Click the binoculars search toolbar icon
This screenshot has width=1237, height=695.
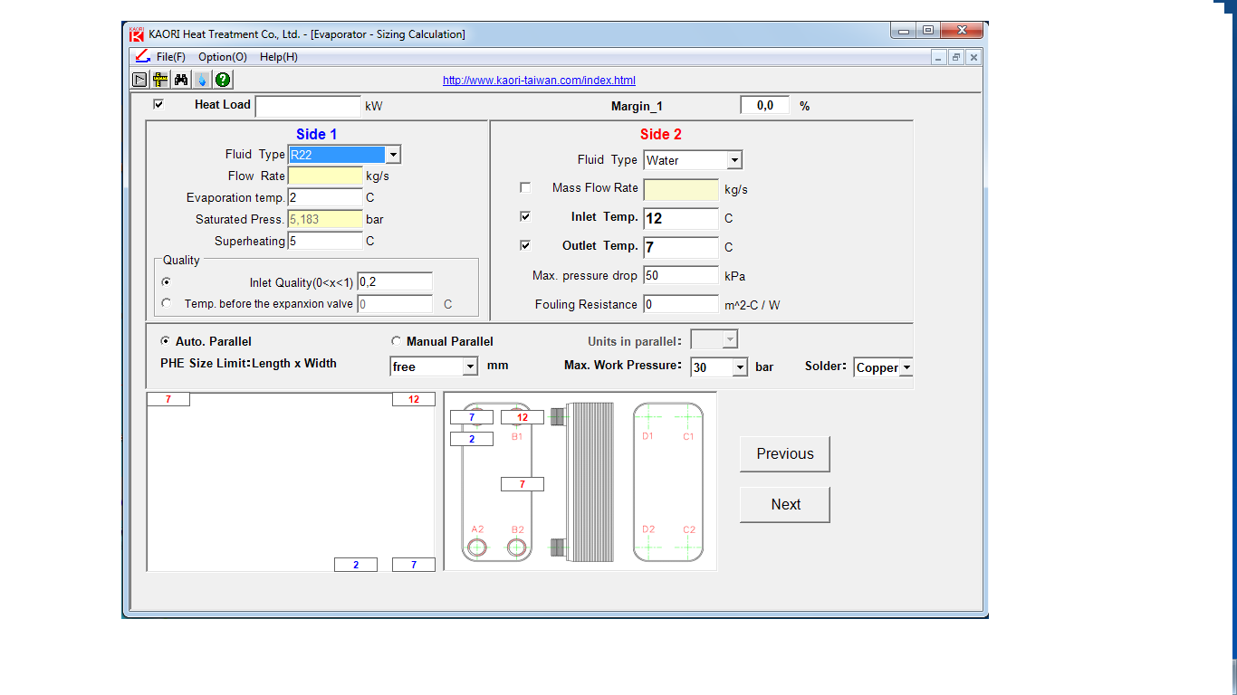tap(181, 80)
